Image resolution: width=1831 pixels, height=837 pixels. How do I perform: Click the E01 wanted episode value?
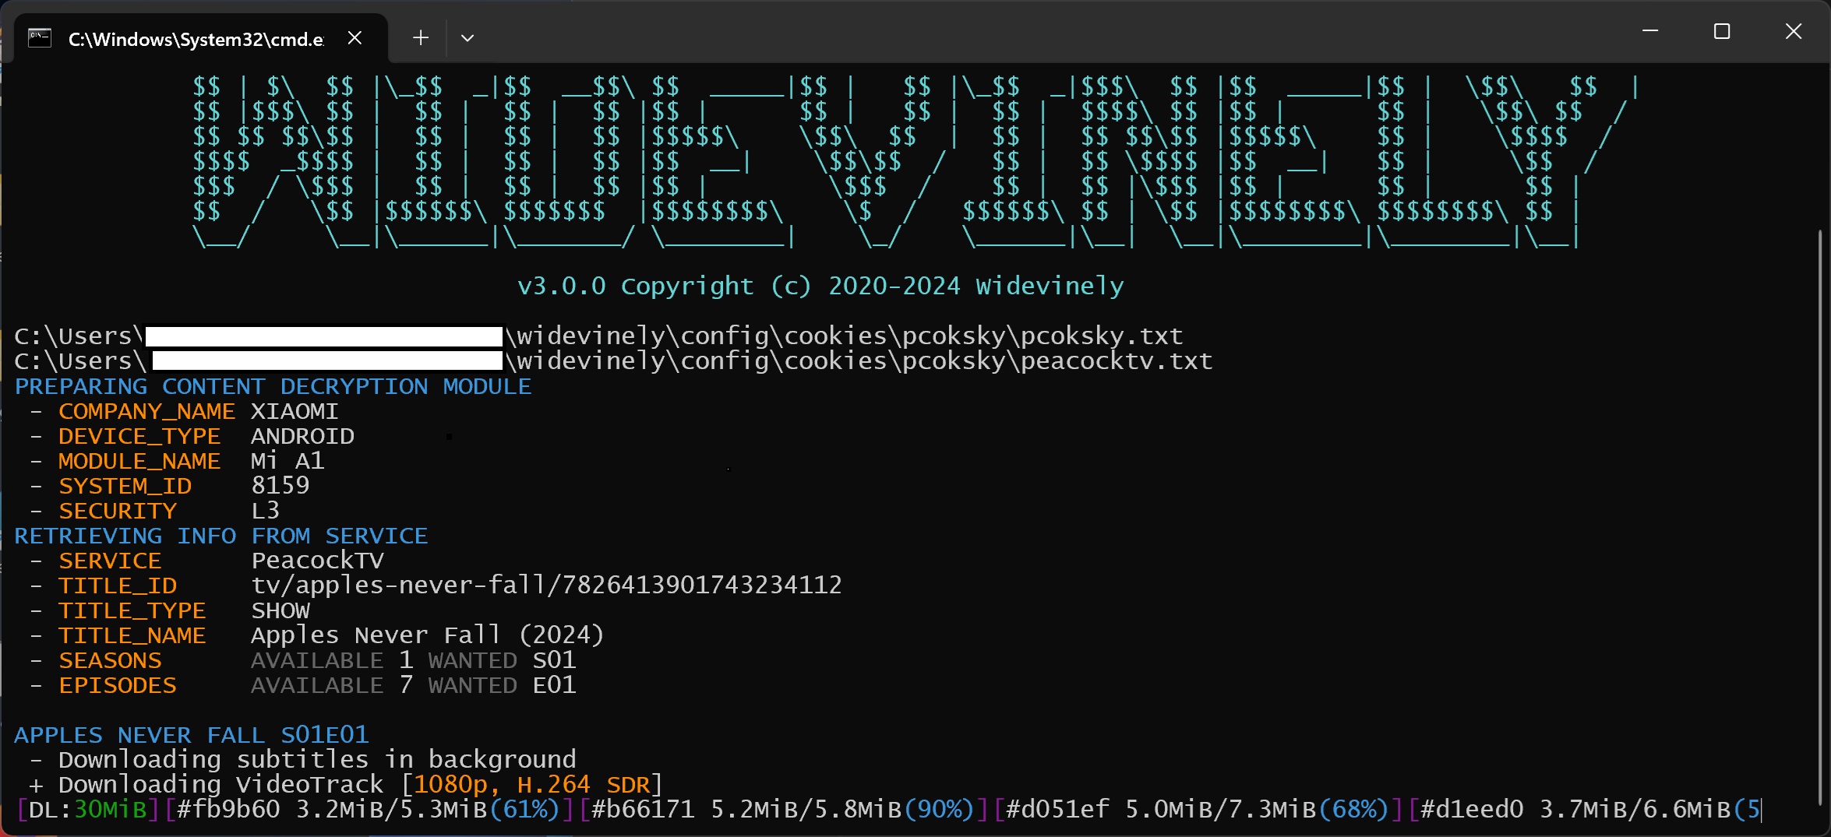554,685
